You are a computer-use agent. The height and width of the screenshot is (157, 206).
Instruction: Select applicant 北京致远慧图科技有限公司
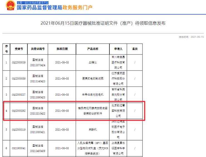tap(118, 111)
